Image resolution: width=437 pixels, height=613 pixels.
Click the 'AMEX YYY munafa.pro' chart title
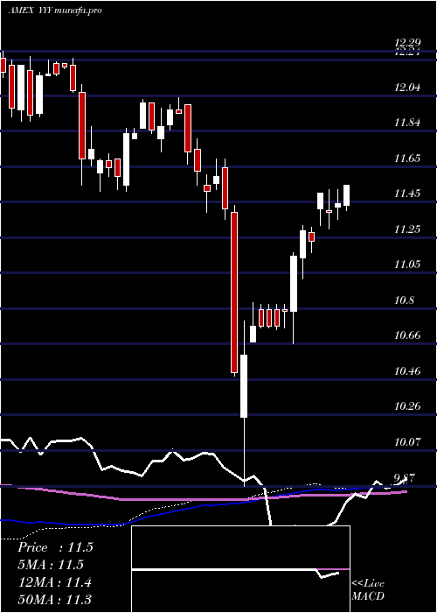tap(55, 11)
